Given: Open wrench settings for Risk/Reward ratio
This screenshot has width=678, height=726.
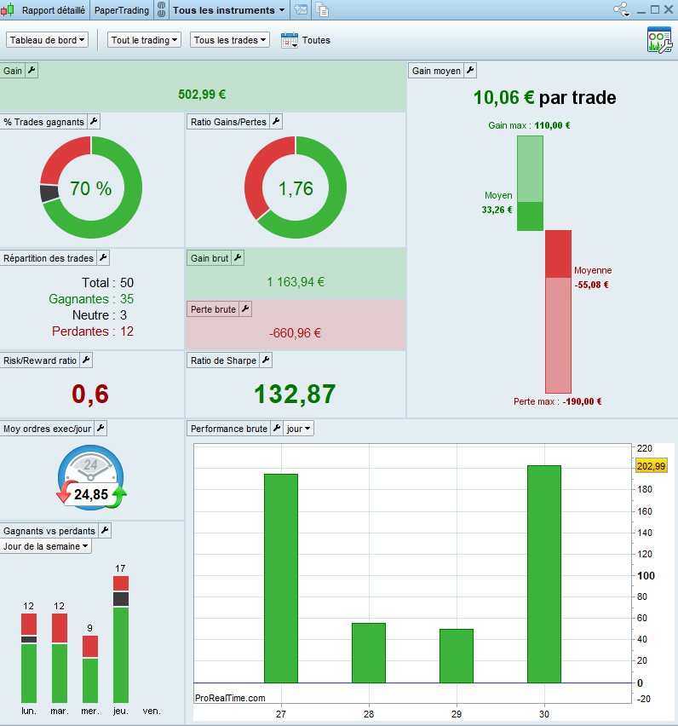Looking at the screenshot, I should point(86,360).
